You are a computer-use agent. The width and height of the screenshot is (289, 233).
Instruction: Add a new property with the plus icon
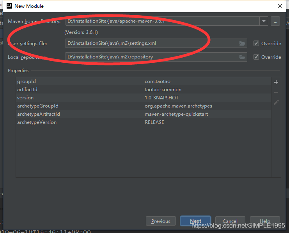[276, 82]
